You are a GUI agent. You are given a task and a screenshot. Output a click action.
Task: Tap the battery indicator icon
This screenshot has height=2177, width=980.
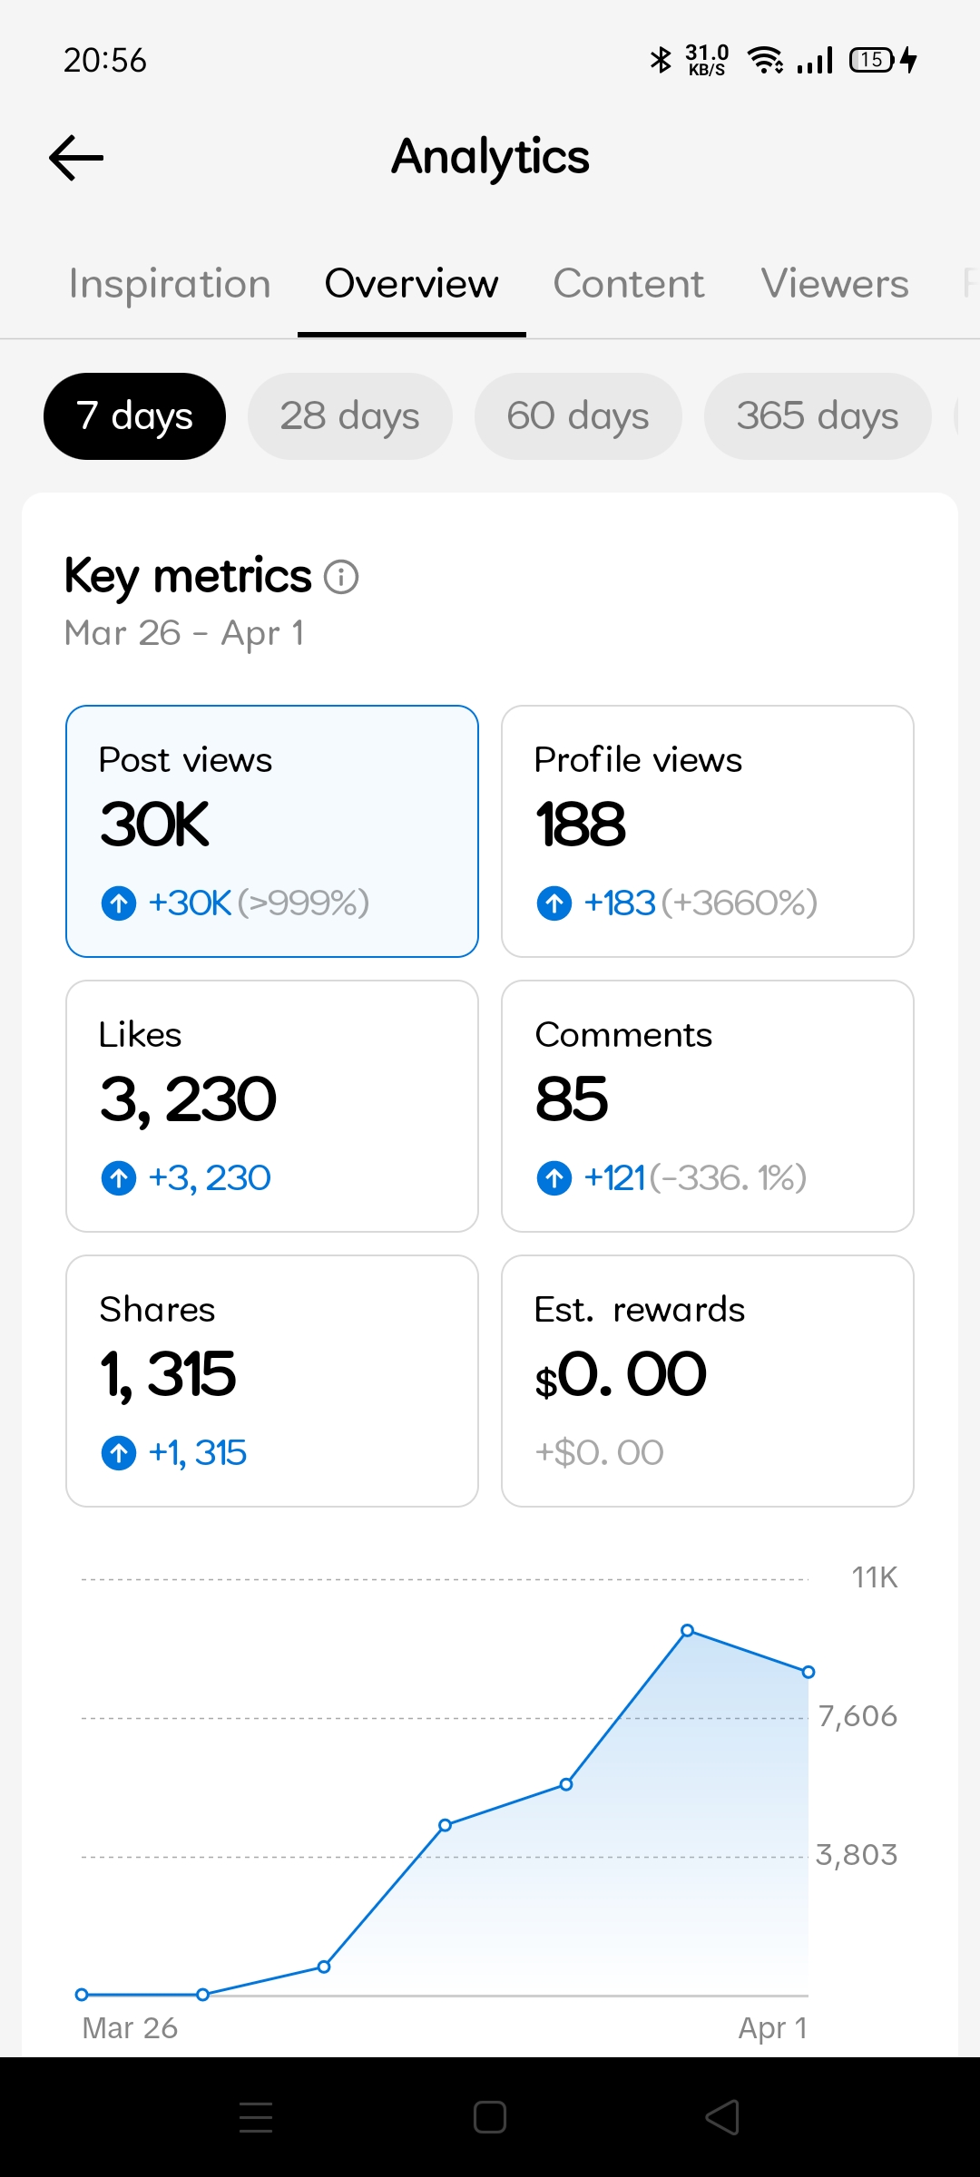(872, 61)
